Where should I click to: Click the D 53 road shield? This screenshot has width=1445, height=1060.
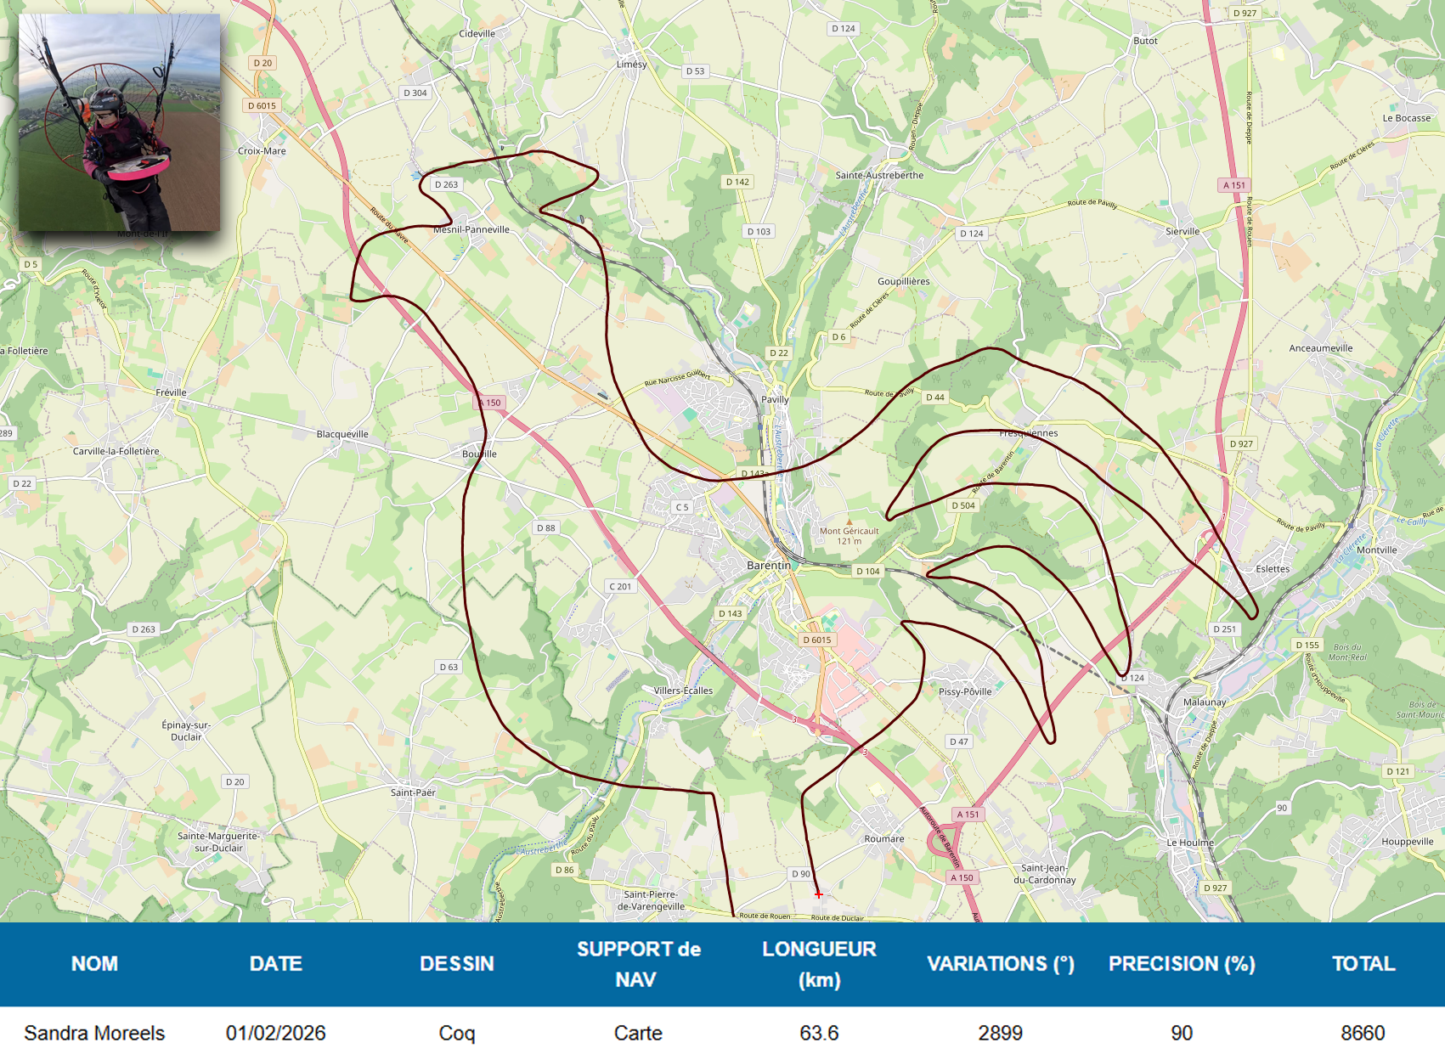tap(695, 71)
